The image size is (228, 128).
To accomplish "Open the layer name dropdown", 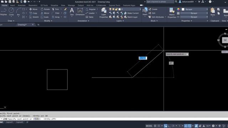I will [x=140, y=9].
